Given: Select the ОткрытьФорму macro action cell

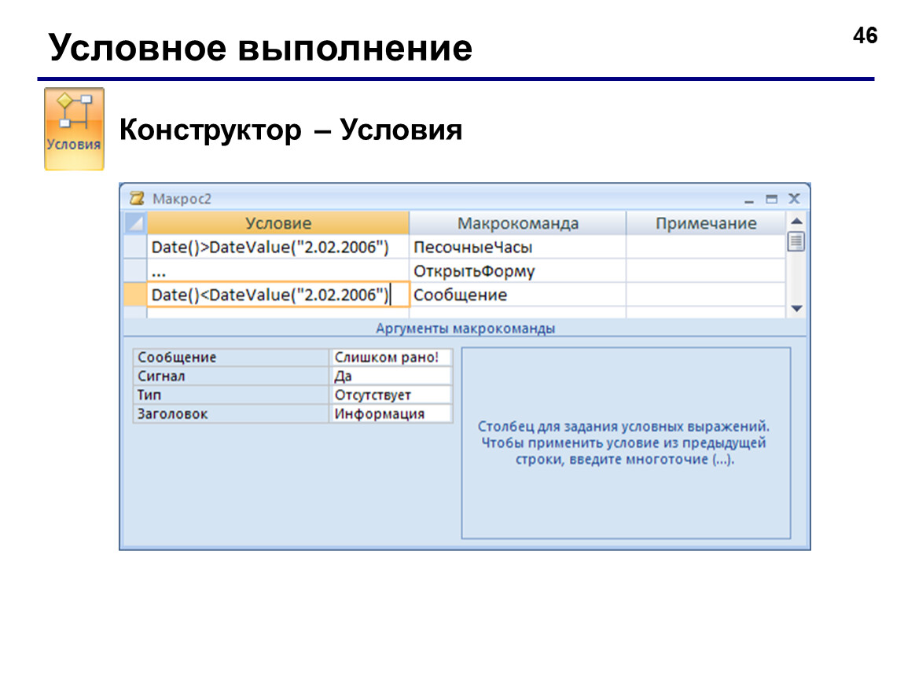Looking at the screenshot, I should 518,270.
